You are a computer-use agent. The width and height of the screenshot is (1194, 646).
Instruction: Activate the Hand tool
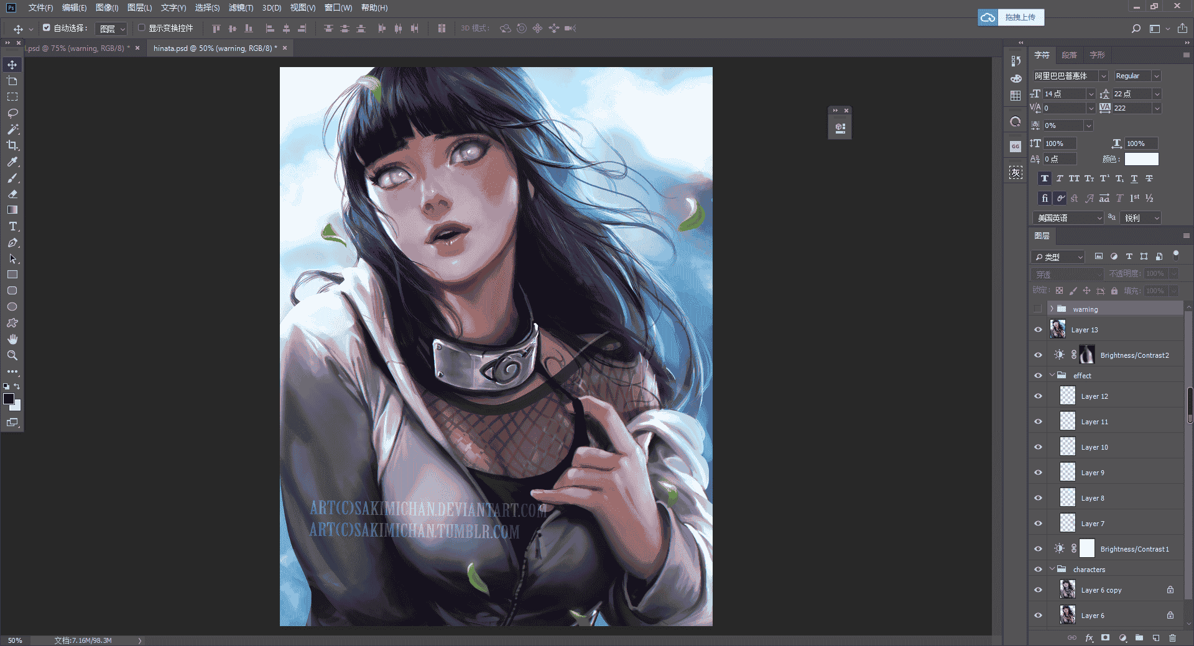(12, 339)
